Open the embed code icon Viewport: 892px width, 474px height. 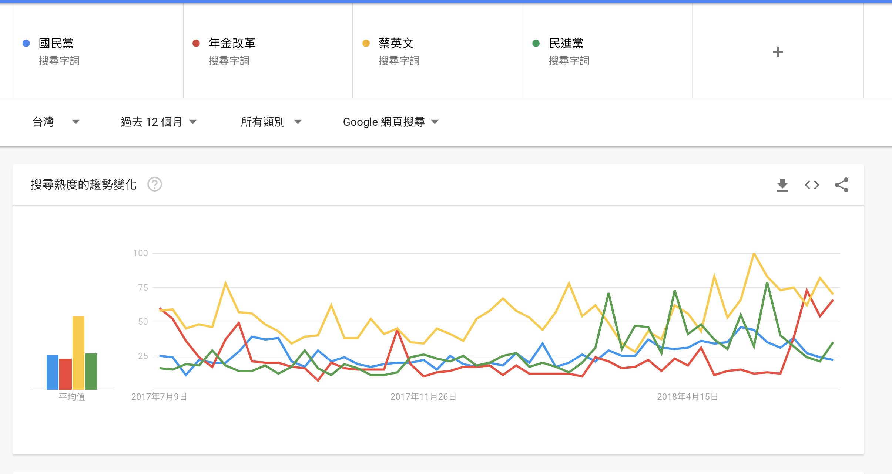pos(812,185)
